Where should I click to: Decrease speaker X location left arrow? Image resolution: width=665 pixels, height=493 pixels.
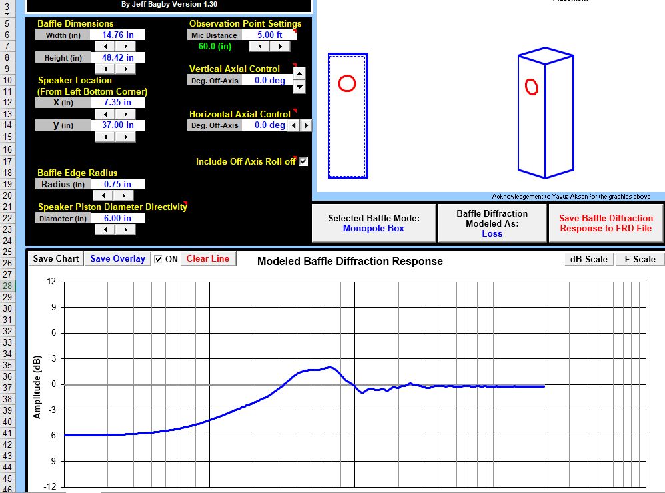pyautogui.click(x=105, y=114)
